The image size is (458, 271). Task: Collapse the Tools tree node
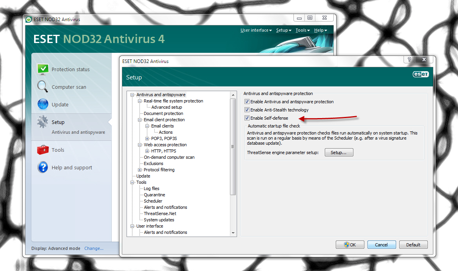pyautogui.click(x=132, y=182)
